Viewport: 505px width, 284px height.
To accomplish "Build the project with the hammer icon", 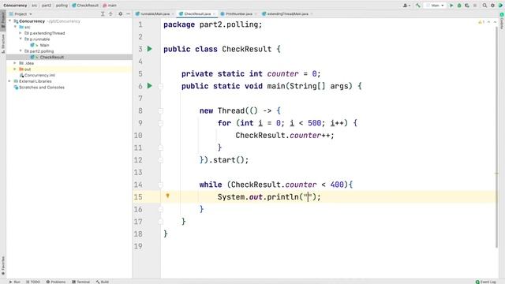I will (418, 6).
